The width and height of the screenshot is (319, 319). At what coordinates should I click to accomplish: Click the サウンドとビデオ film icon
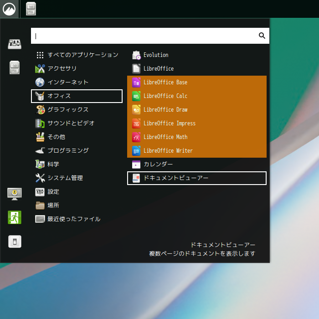[40, 123]
